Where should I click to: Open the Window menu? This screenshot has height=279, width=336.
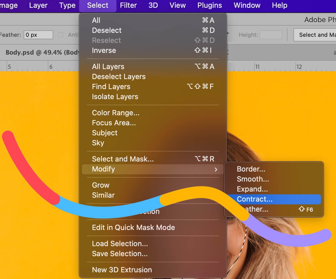[247, 5]
